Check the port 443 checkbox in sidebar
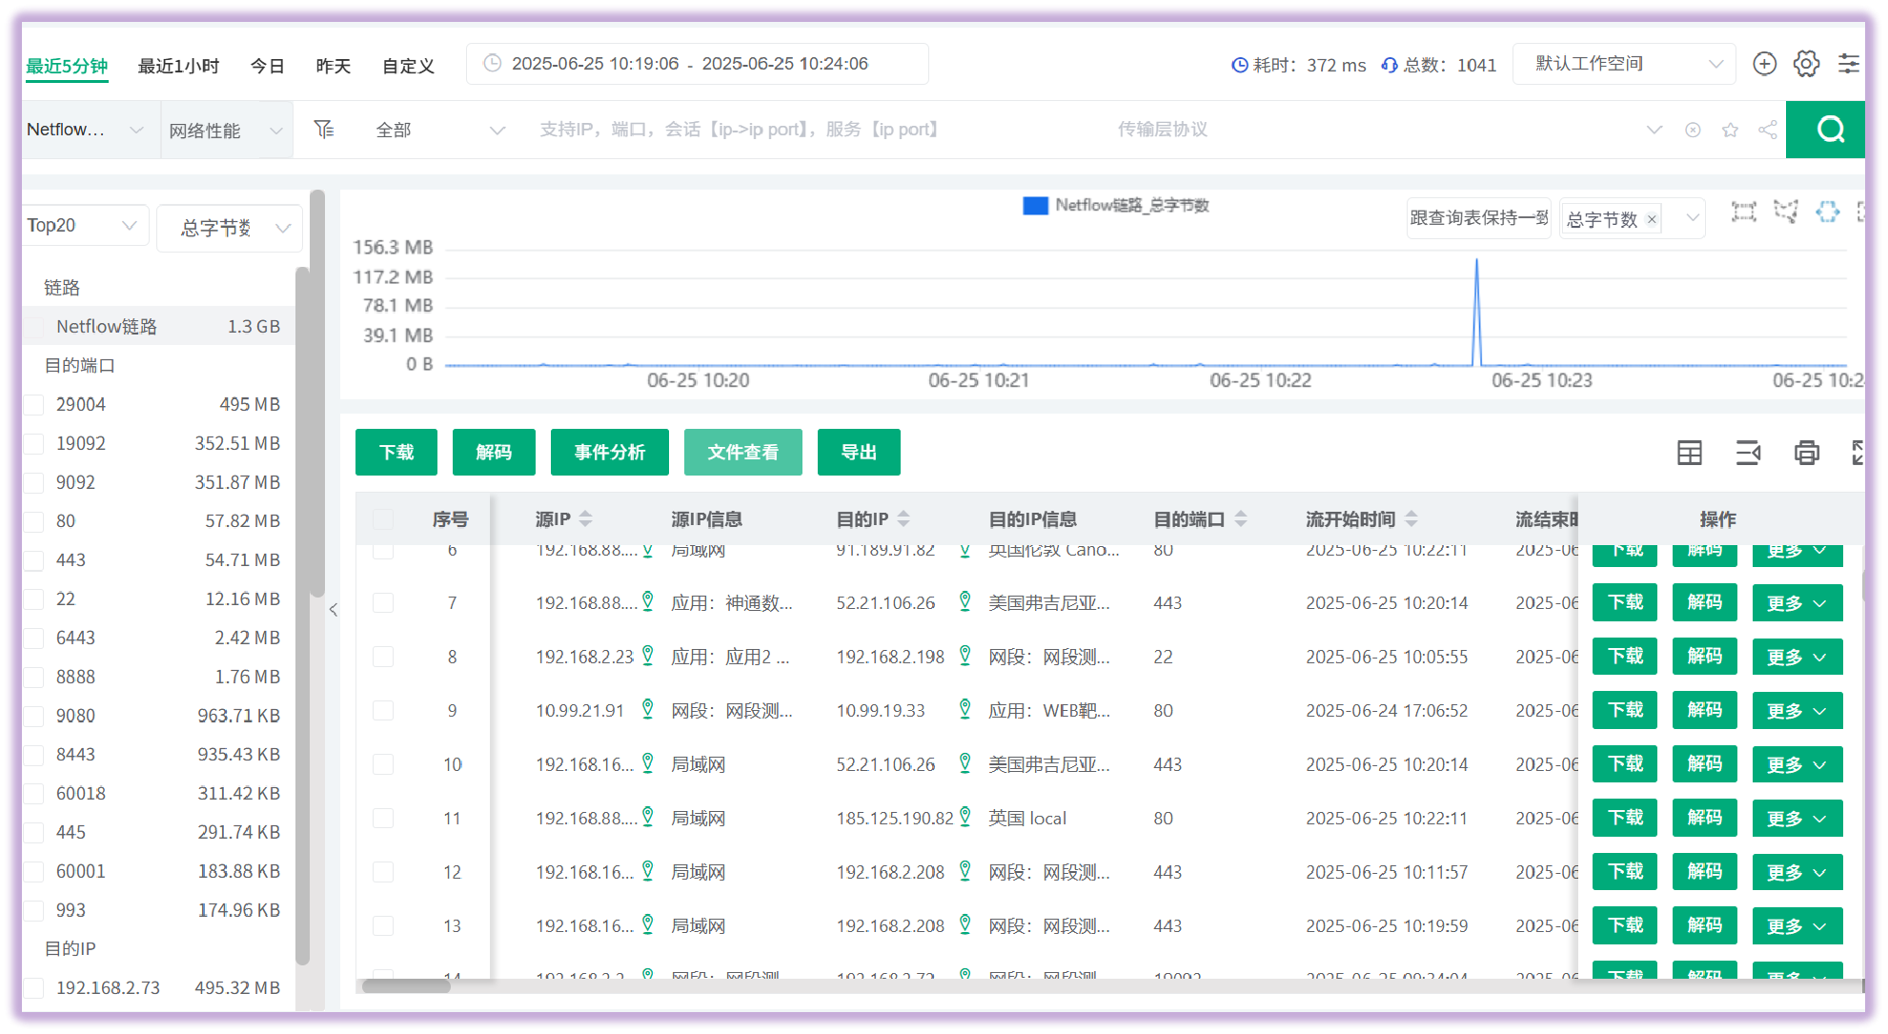This screenshot has height=1034, width=1888. [x=34, y=560]
